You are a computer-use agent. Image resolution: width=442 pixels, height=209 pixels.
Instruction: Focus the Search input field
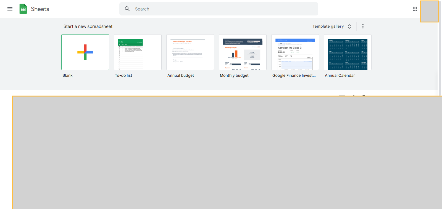click(219, 9)
